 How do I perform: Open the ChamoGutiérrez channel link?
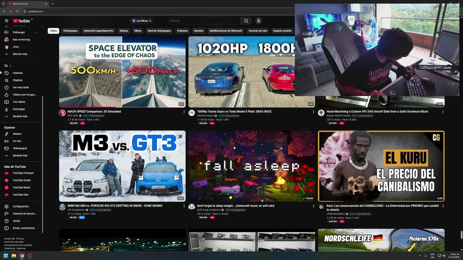(336, 214)
